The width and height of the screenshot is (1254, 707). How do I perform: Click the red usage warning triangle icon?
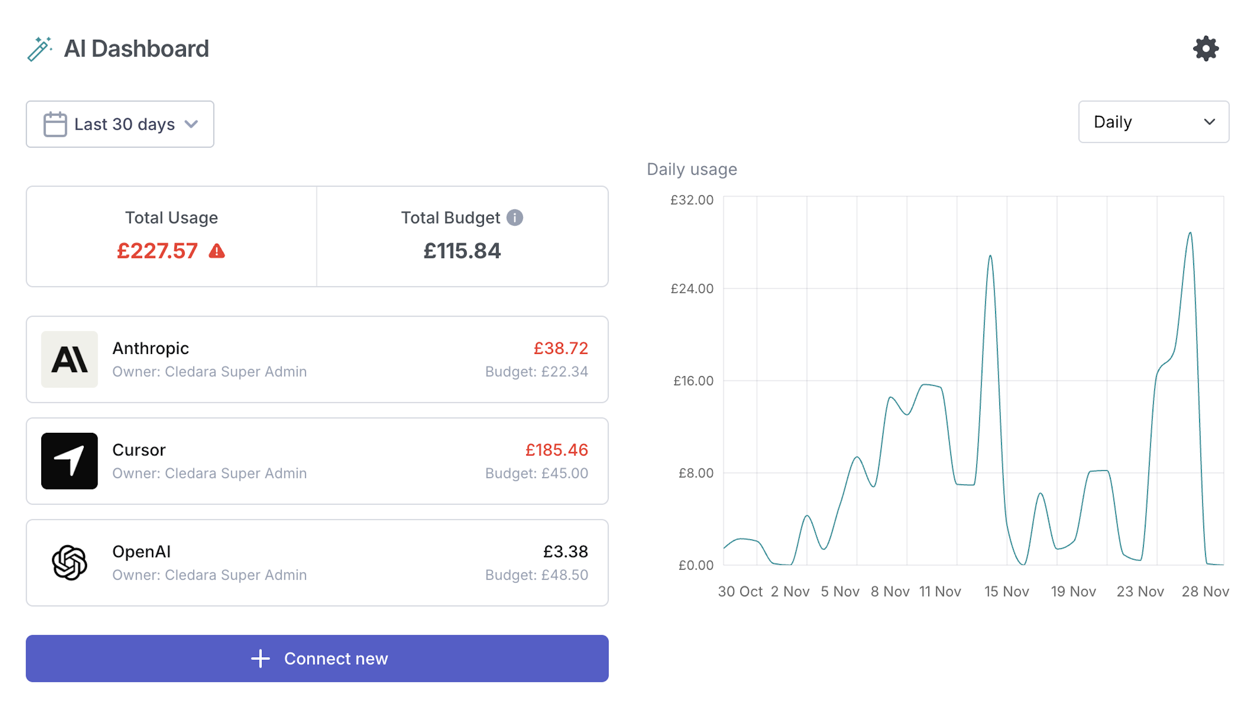pos(217,251)
